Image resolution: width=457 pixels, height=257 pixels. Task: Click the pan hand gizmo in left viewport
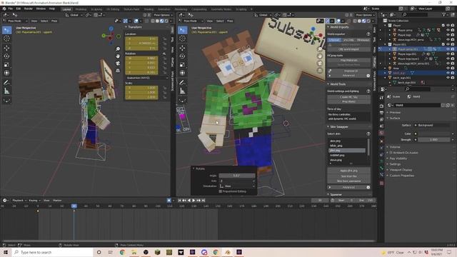click(118, 56)
